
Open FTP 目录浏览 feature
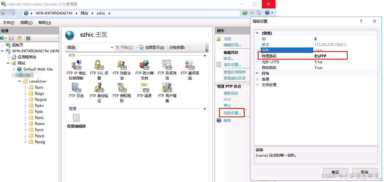point(167,70)
